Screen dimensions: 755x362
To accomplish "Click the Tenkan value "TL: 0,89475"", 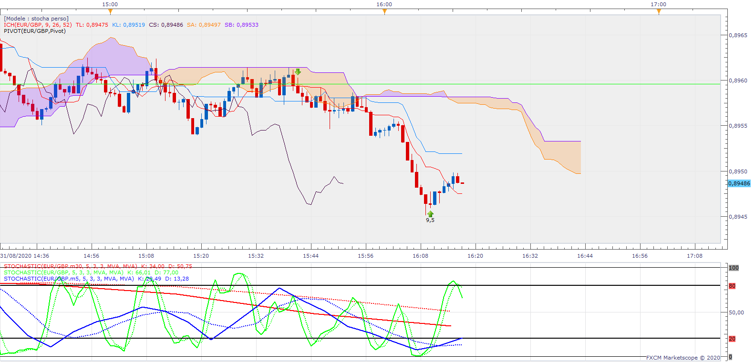I will click(92, 25).
